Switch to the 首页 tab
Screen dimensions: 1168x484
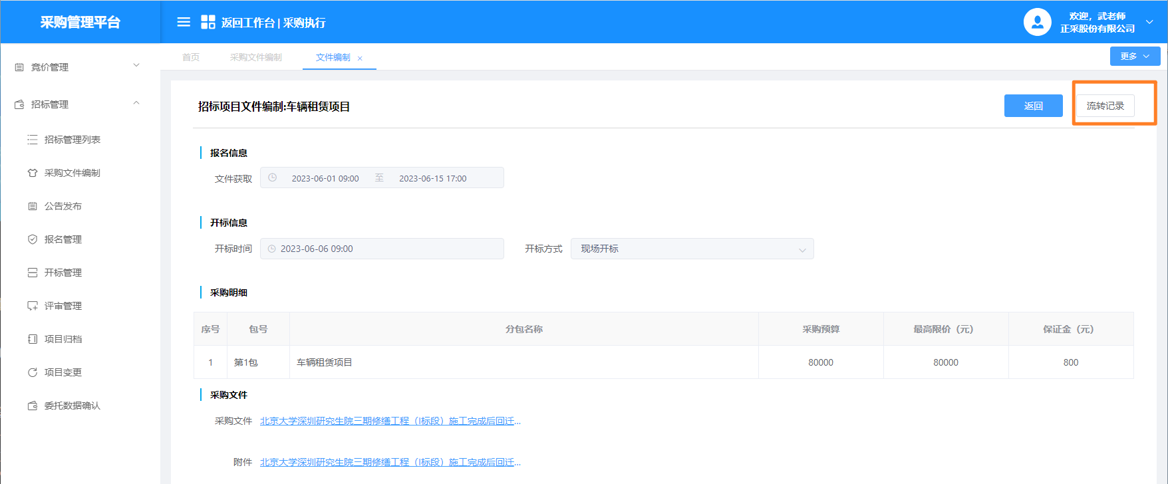coord(191,57)
